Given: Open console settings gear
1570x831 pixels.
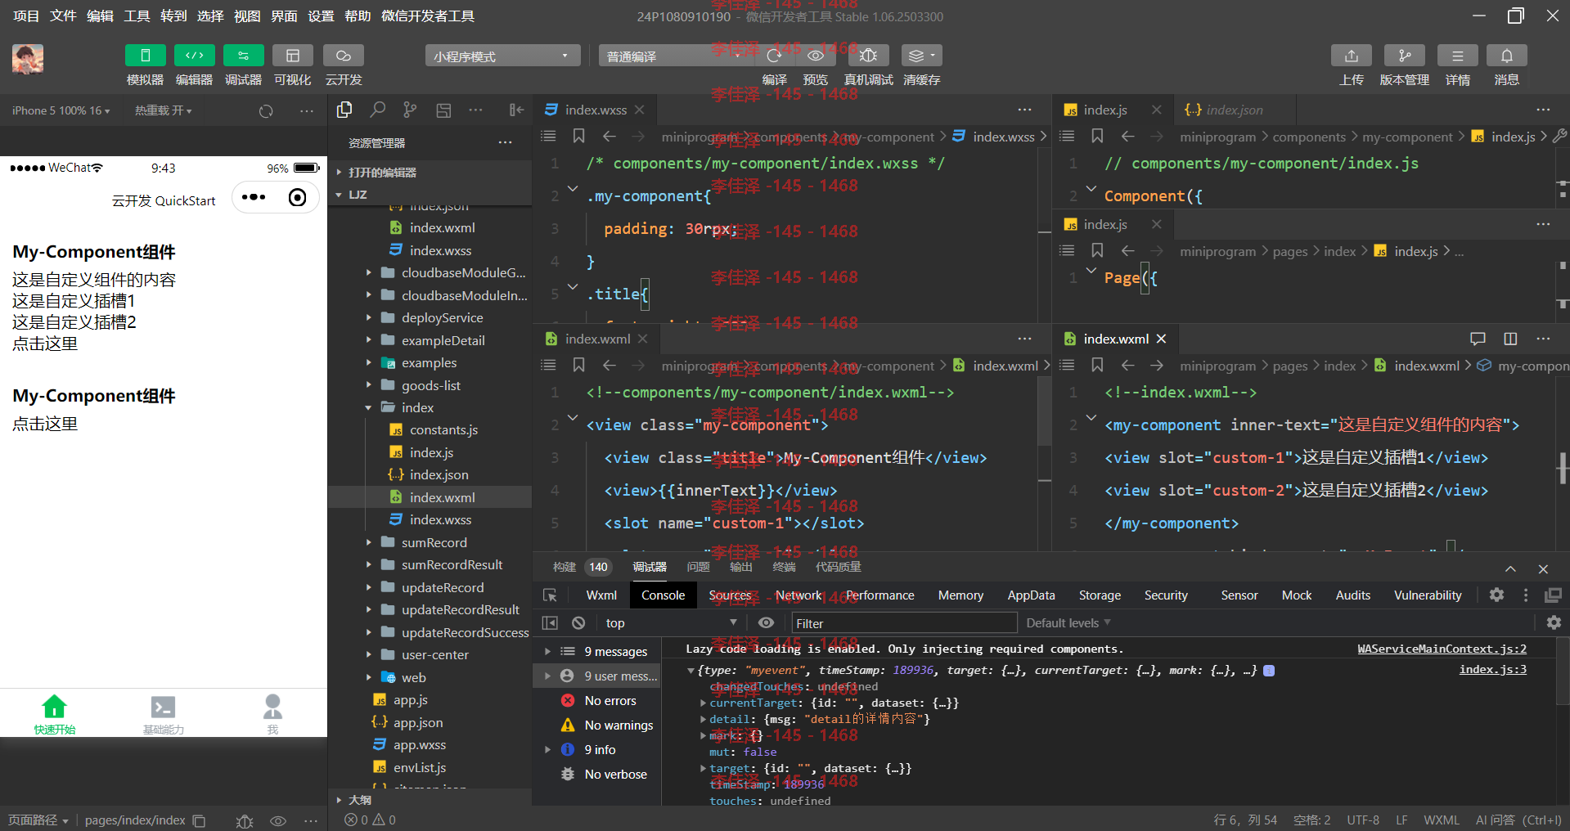Looking at the screenshot, I should pyautogui.click(x=1554, y=623).
